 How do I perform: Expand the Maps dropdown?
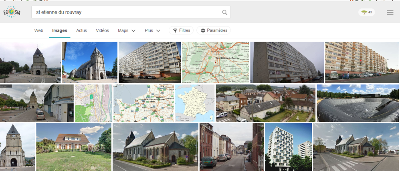pos(127,30)
